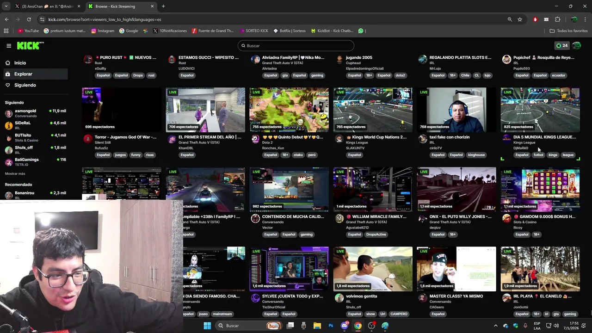Open the Instagram bookmark

[x=103, y=31]
